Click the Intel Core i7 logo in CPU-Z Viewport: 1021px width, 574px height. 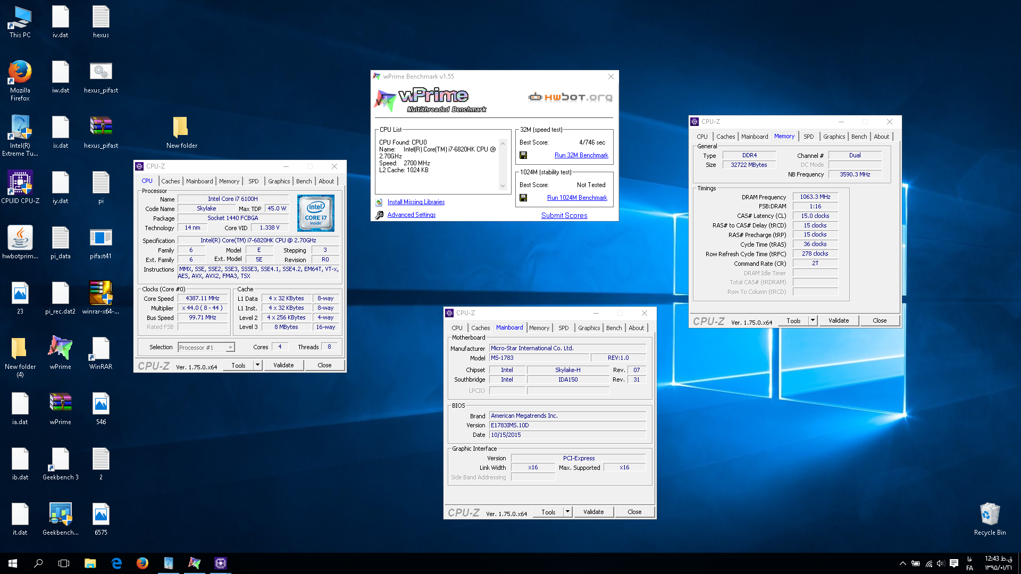[316, 213]
